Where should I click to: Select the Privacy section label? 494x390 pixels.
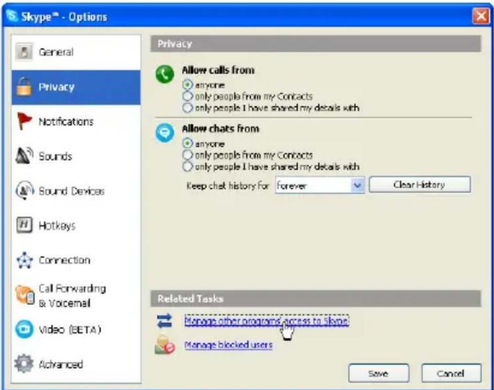point(56,87)
